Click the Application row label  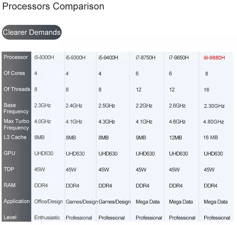[16, 201]
